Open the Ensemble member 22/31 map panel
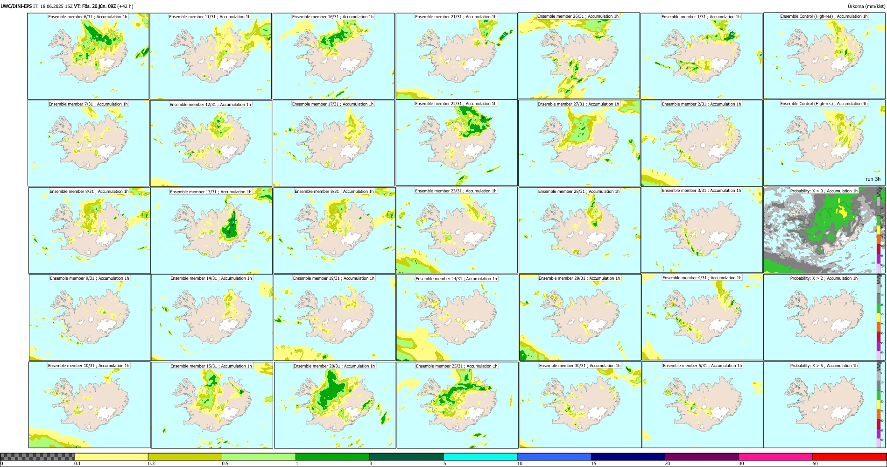This screenshot has height=467, width=887. (x=457, y=143)
